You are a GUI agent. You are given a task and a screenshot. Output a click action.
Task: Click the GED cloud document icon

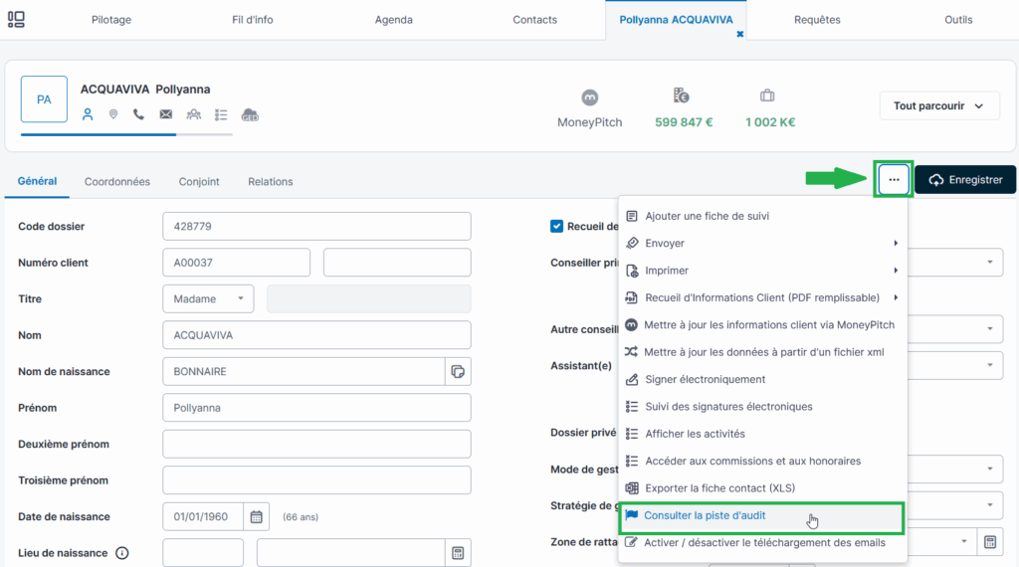click(x=250, y=114)
